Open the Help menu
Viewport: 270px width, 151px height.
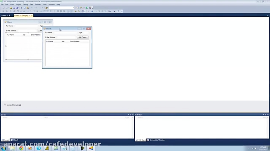[58, 4]
